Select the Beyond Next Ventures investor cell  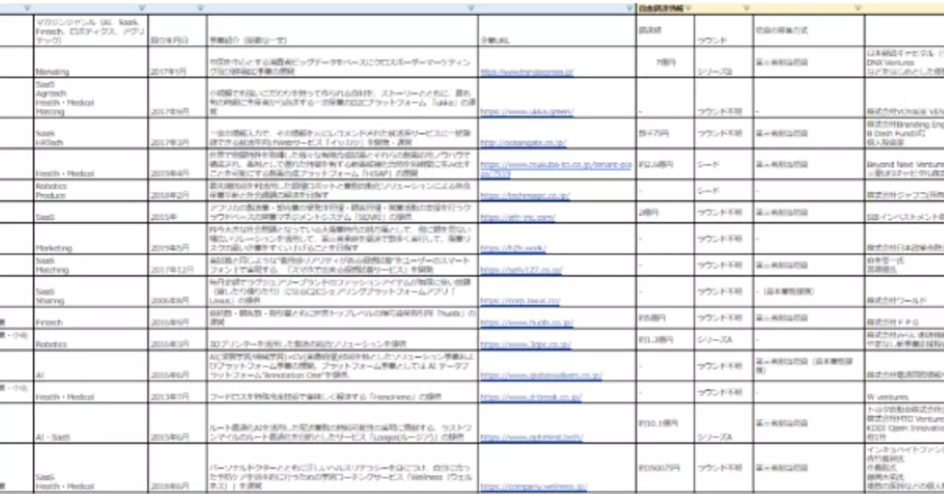pos(903,165)
